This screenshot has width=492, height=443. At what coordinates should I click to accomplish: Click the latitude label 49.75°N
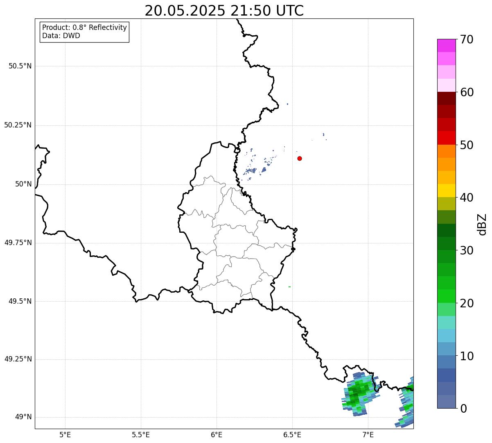[18, 243]
